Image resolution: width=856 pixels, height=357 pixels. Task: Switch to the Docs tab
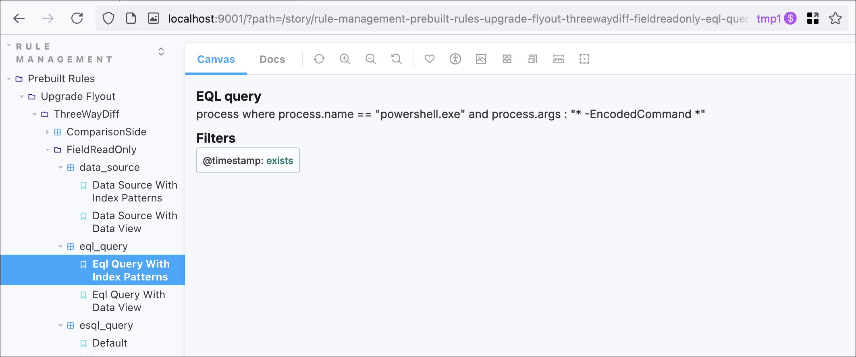pyautogui.click(x=272, y=59)
